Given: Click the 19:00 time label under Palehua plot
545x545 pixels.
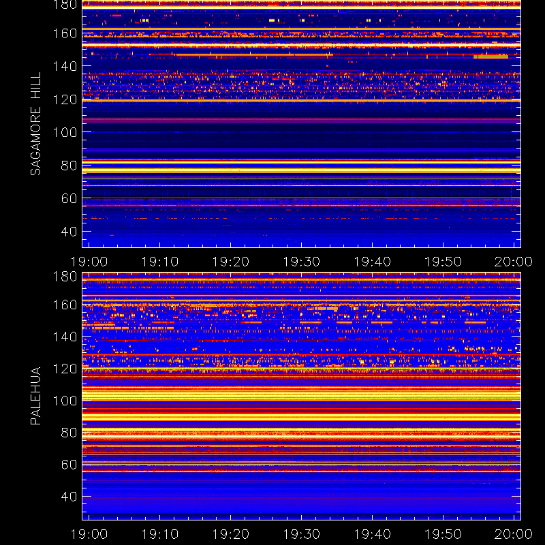Looking at the screenshot, I should click(x=89, y=534).
